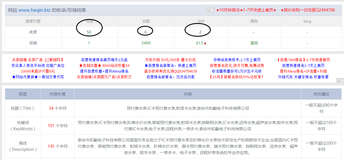The width and height of the screenshot is (344, 160).
Task: Open the ★10月新算法★ 1-7天快速上首页 ad
Action: tap(246, 10)
